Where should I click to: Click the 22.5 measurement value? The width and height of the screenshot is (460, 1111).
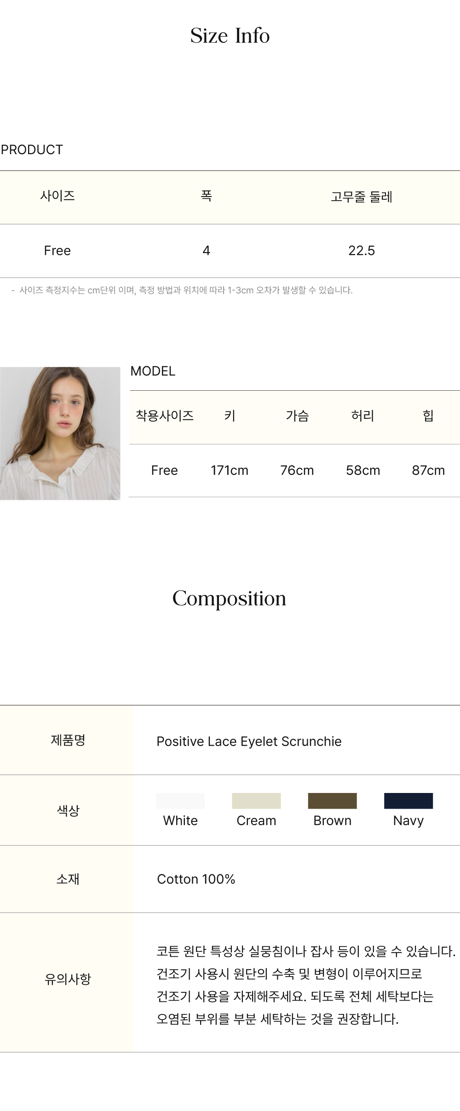click(x=362, y=250)
